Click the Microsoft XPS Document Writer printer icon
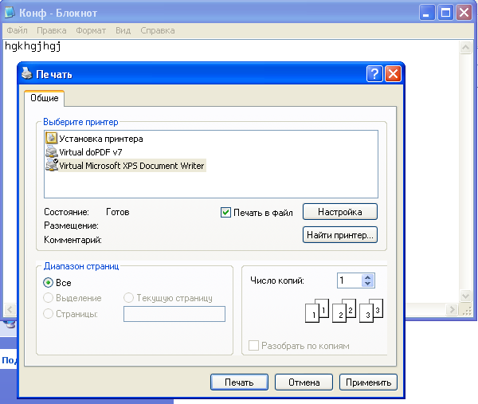 point(52,165)
